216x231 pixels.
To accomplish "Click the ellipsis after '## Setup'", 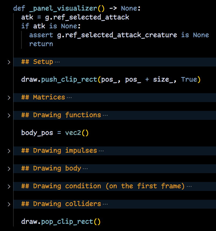I will tap(57, 62).
